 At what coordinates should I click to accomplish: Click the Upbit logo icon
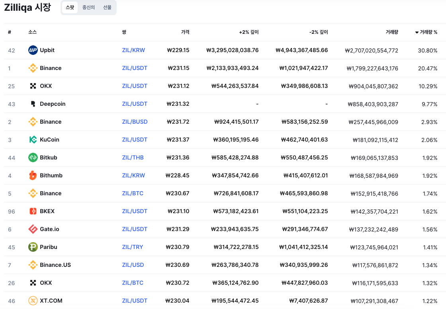pyautogui.click(x=33, y=50)
